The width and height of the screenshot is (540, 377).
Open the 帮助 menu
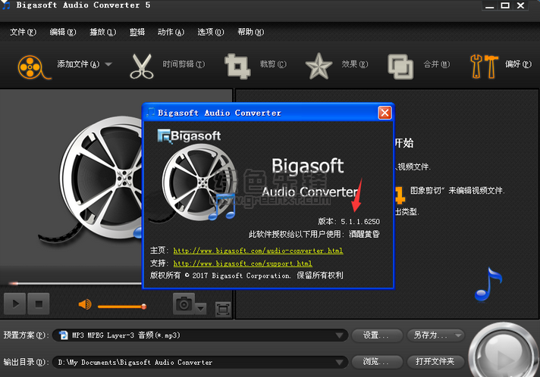click(x=250, y=33)
